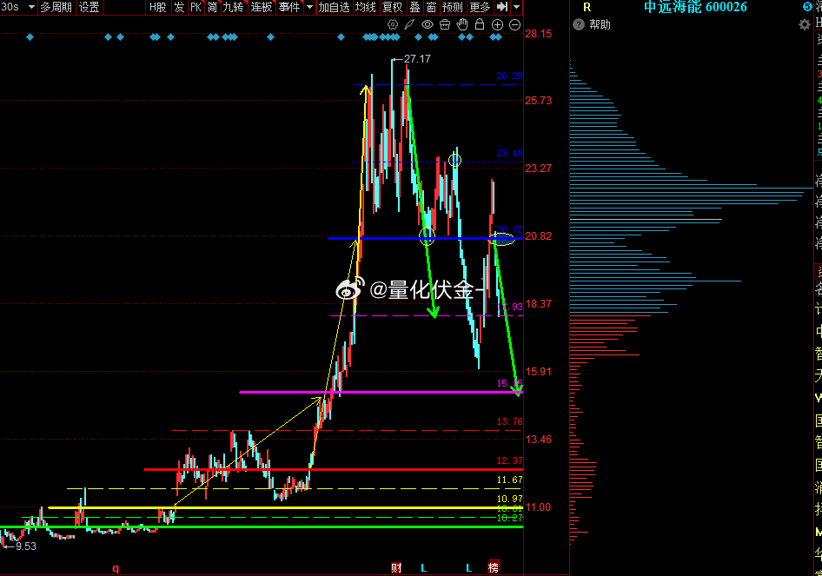Viewport: 822px width, 576px height.
Task: Click the 15.91 axis price label
Action: click(x=539, y=372)
